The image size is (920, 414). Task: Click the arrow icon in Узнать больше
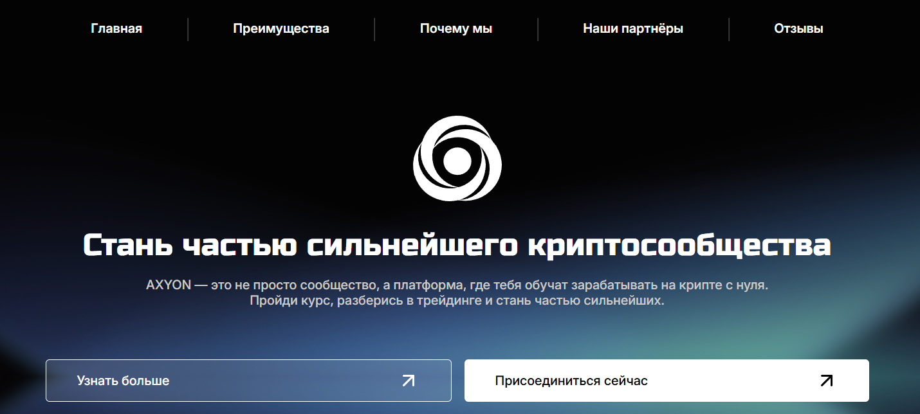click(x=408, y=381)
